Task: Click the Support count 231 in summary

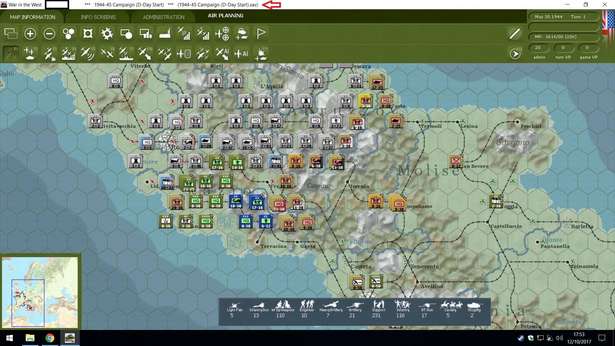Action: (376, 315)
